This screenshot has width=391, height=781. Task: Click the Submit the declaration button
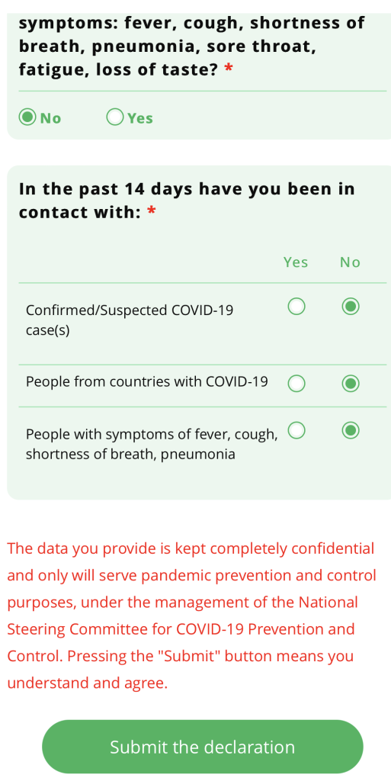[x=203, y=747]
